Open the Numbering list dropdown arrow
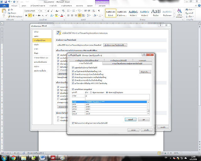Image resolution: width=201 pixels, height=161 pixels. coord(76,11)
